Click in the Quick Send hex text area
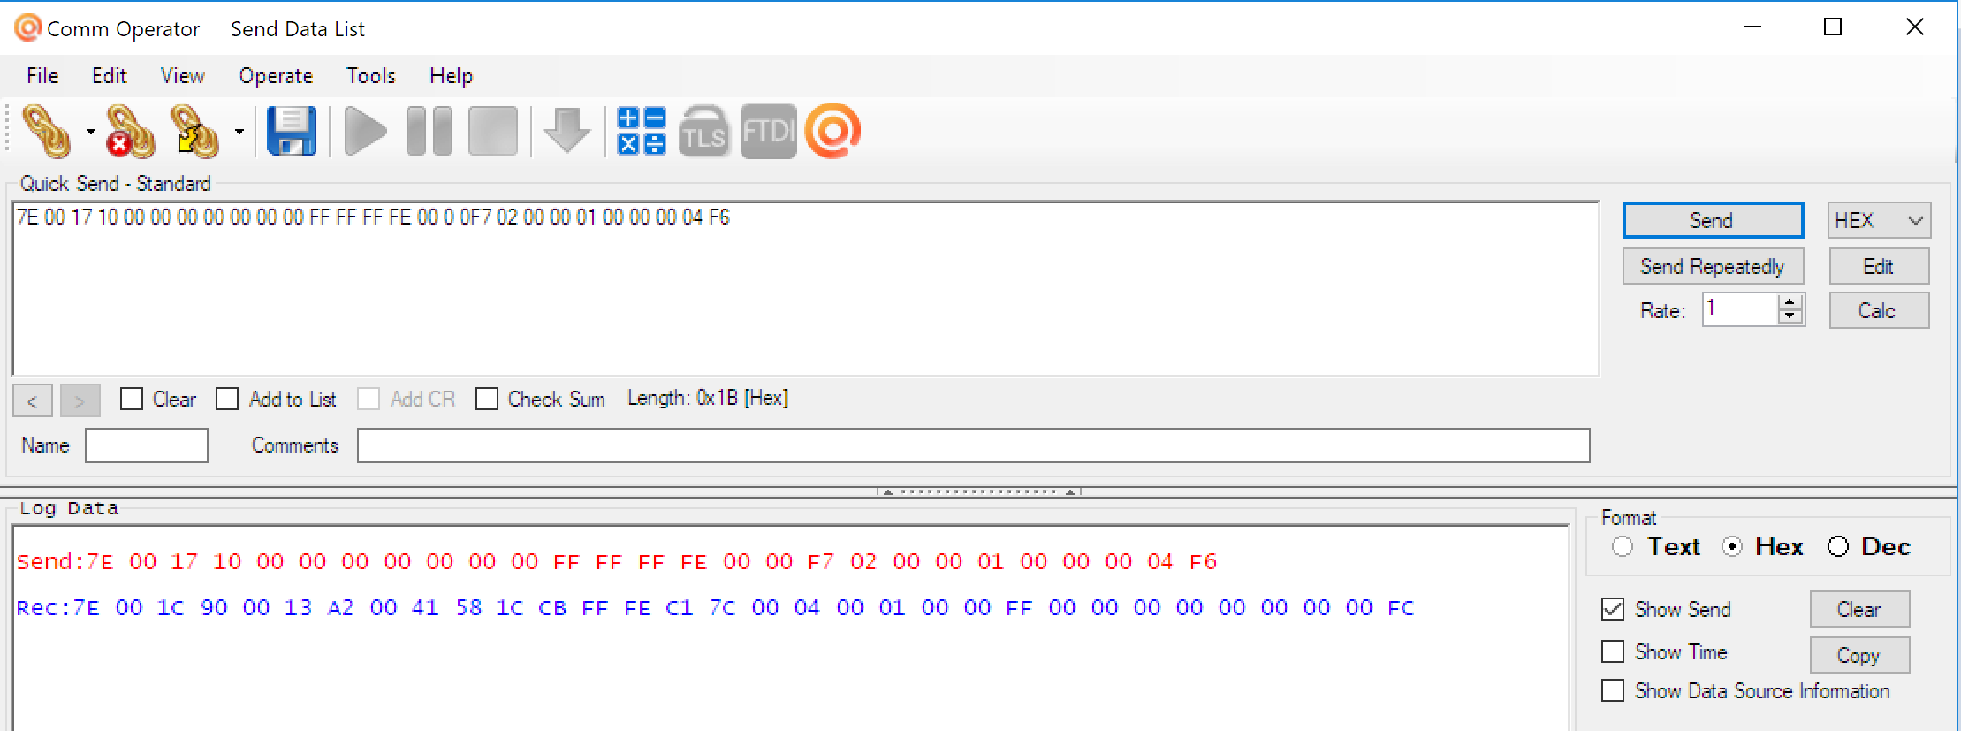This screenshot has height=731, width=1961. click(x=805, y=288)
